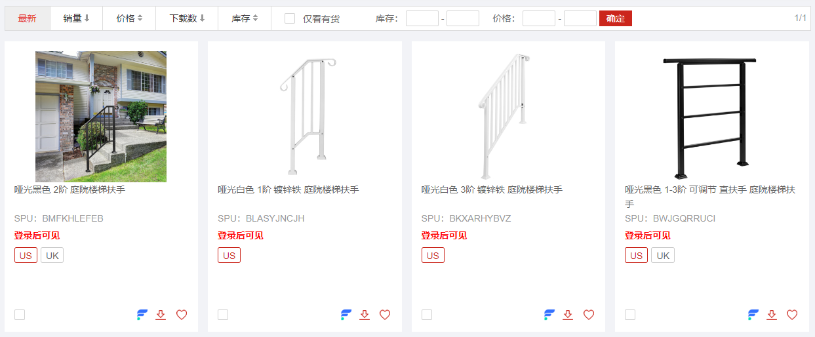Viewport: 815px width, 337px height.
Task: Click the blue F icon on BKXARHYBVZ product
Action: click(549, 315)
